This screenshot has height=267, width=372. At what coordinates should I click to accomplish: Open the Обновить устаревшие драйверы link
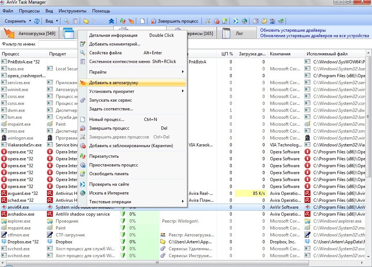click(293, 30)
